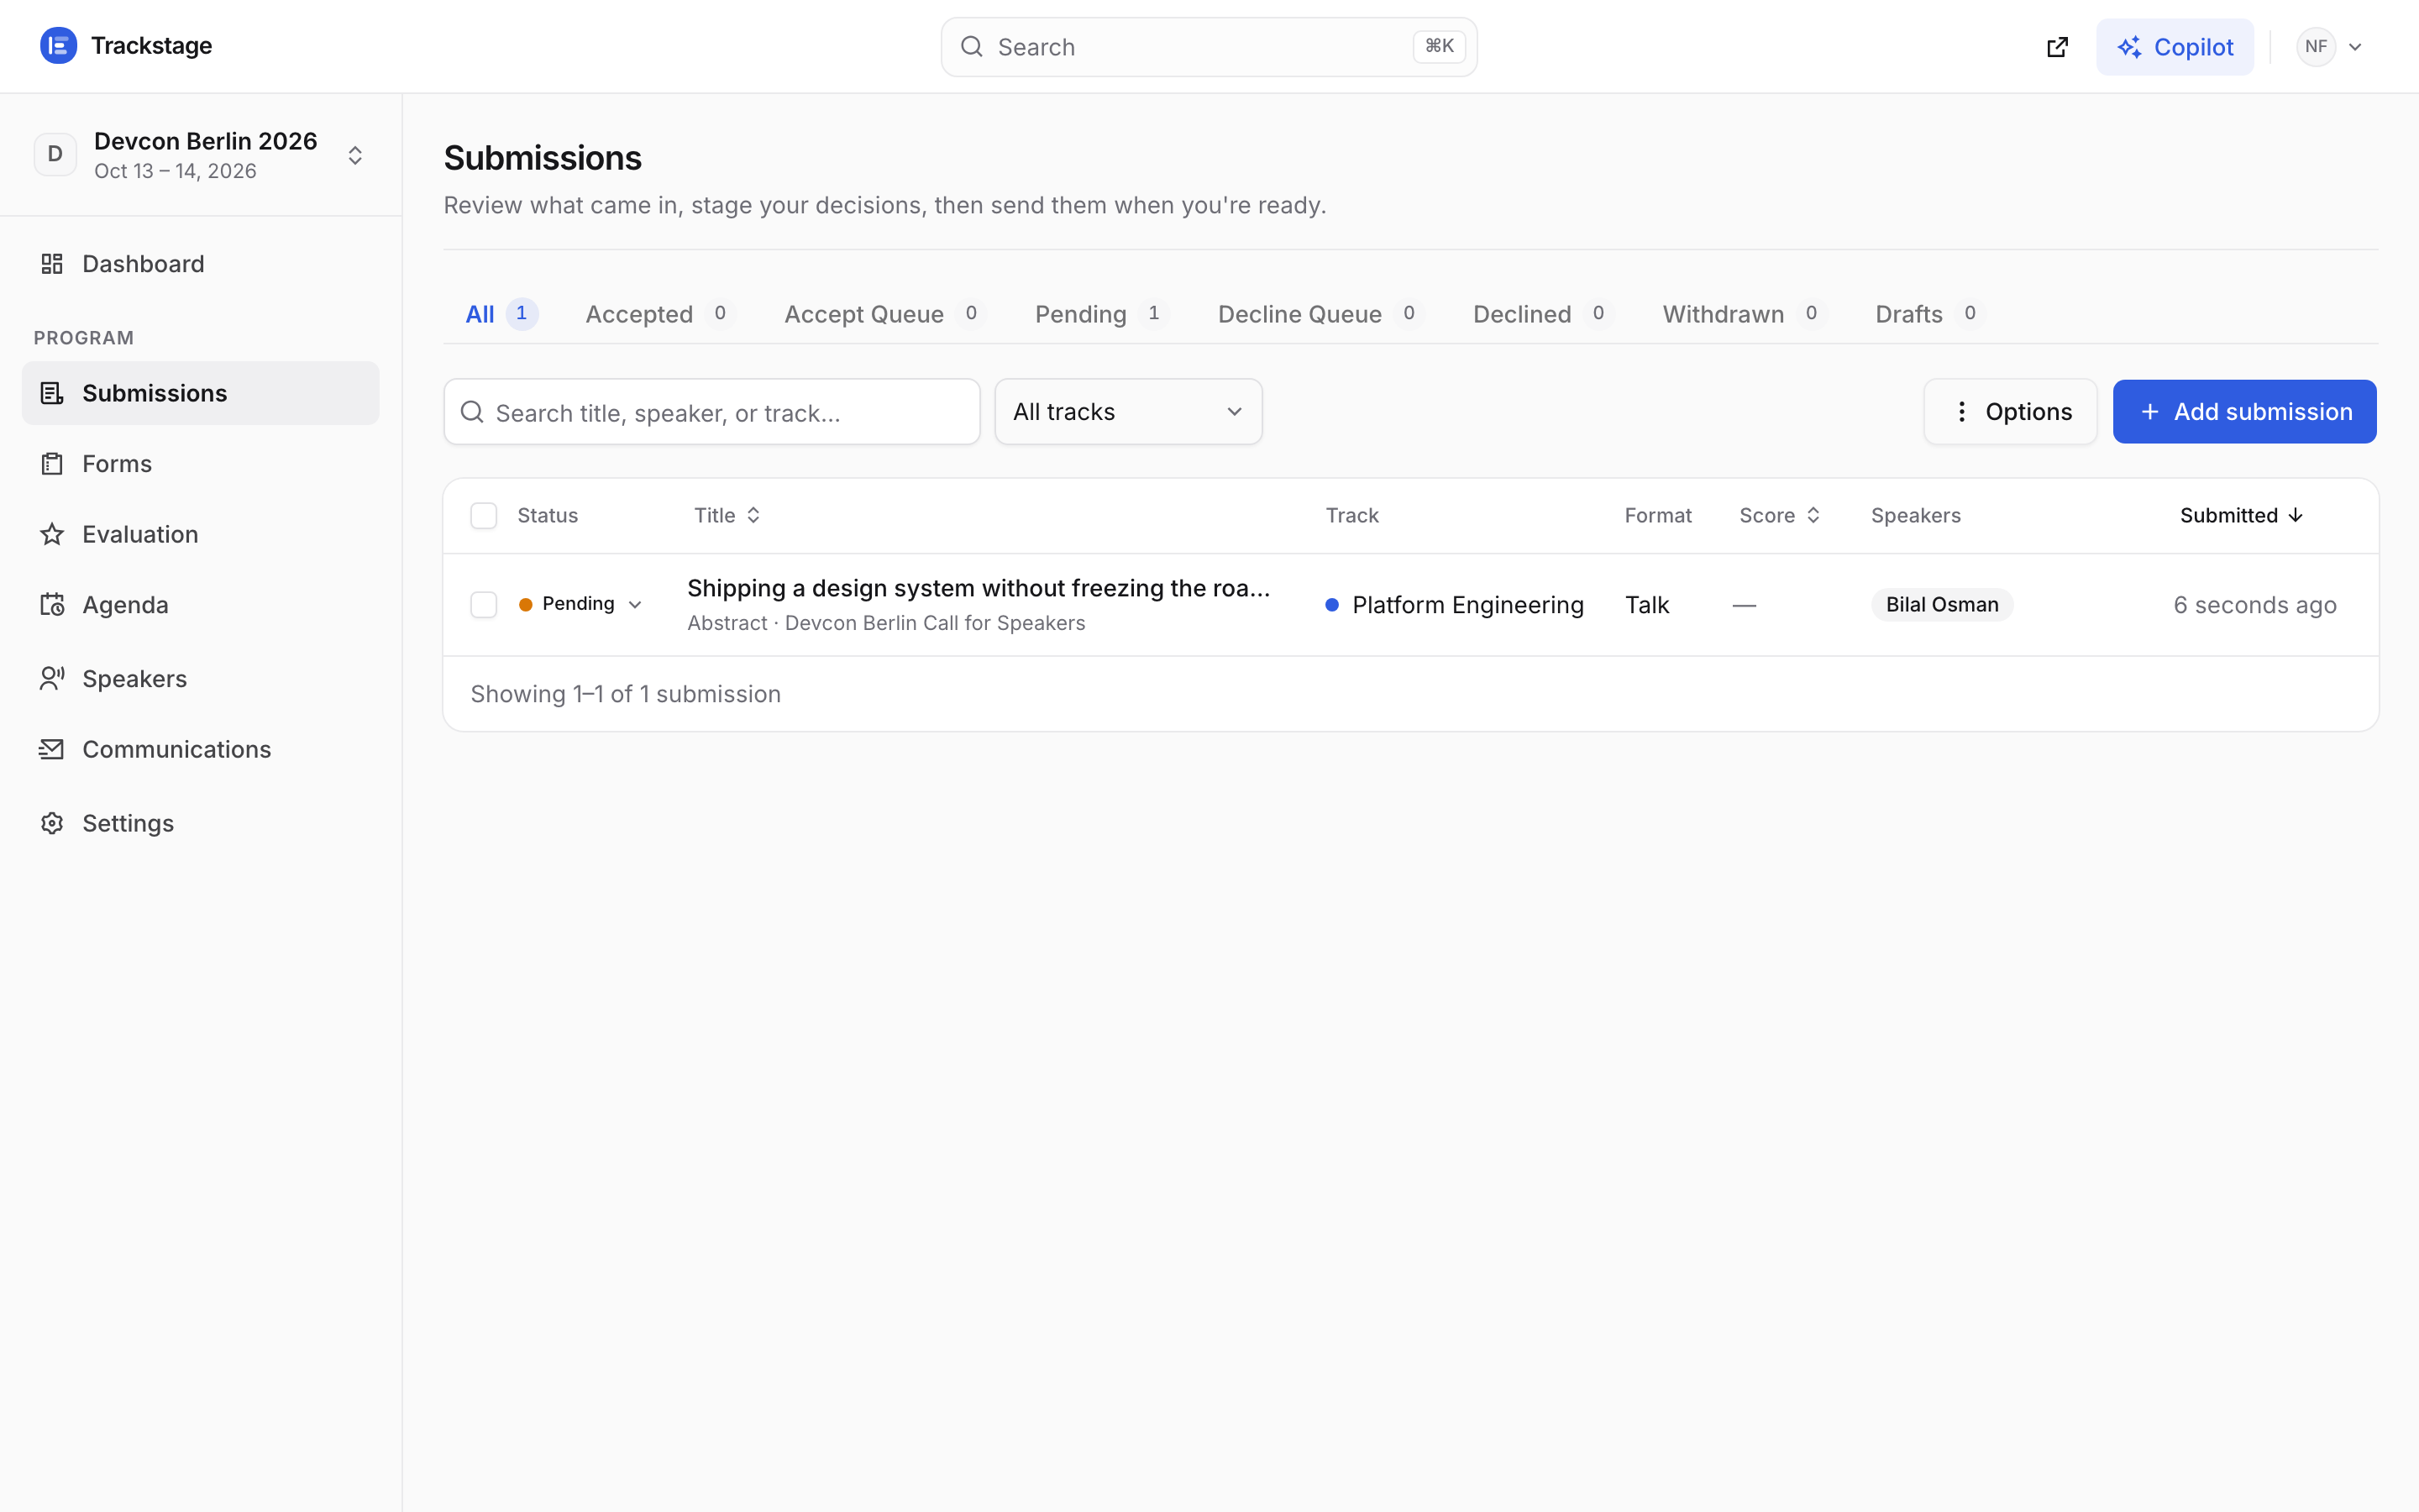Go to Forms page
Screen dimensions: 2419x1512
(200, 464)
